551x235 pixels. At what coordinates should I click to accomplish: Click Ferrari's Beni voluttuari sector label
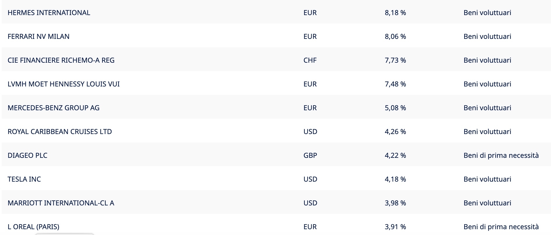coord(487,37)
